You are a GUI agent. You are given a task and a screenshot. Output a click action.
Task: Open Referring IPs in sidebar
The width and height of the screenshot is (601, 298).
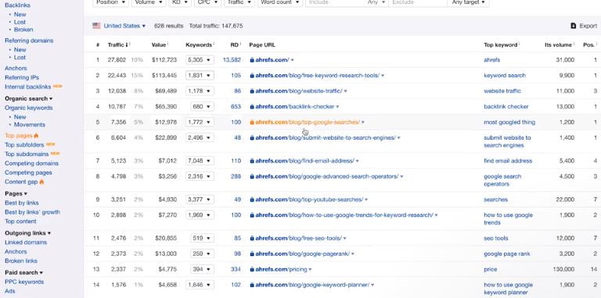click(x=22, y=77)
